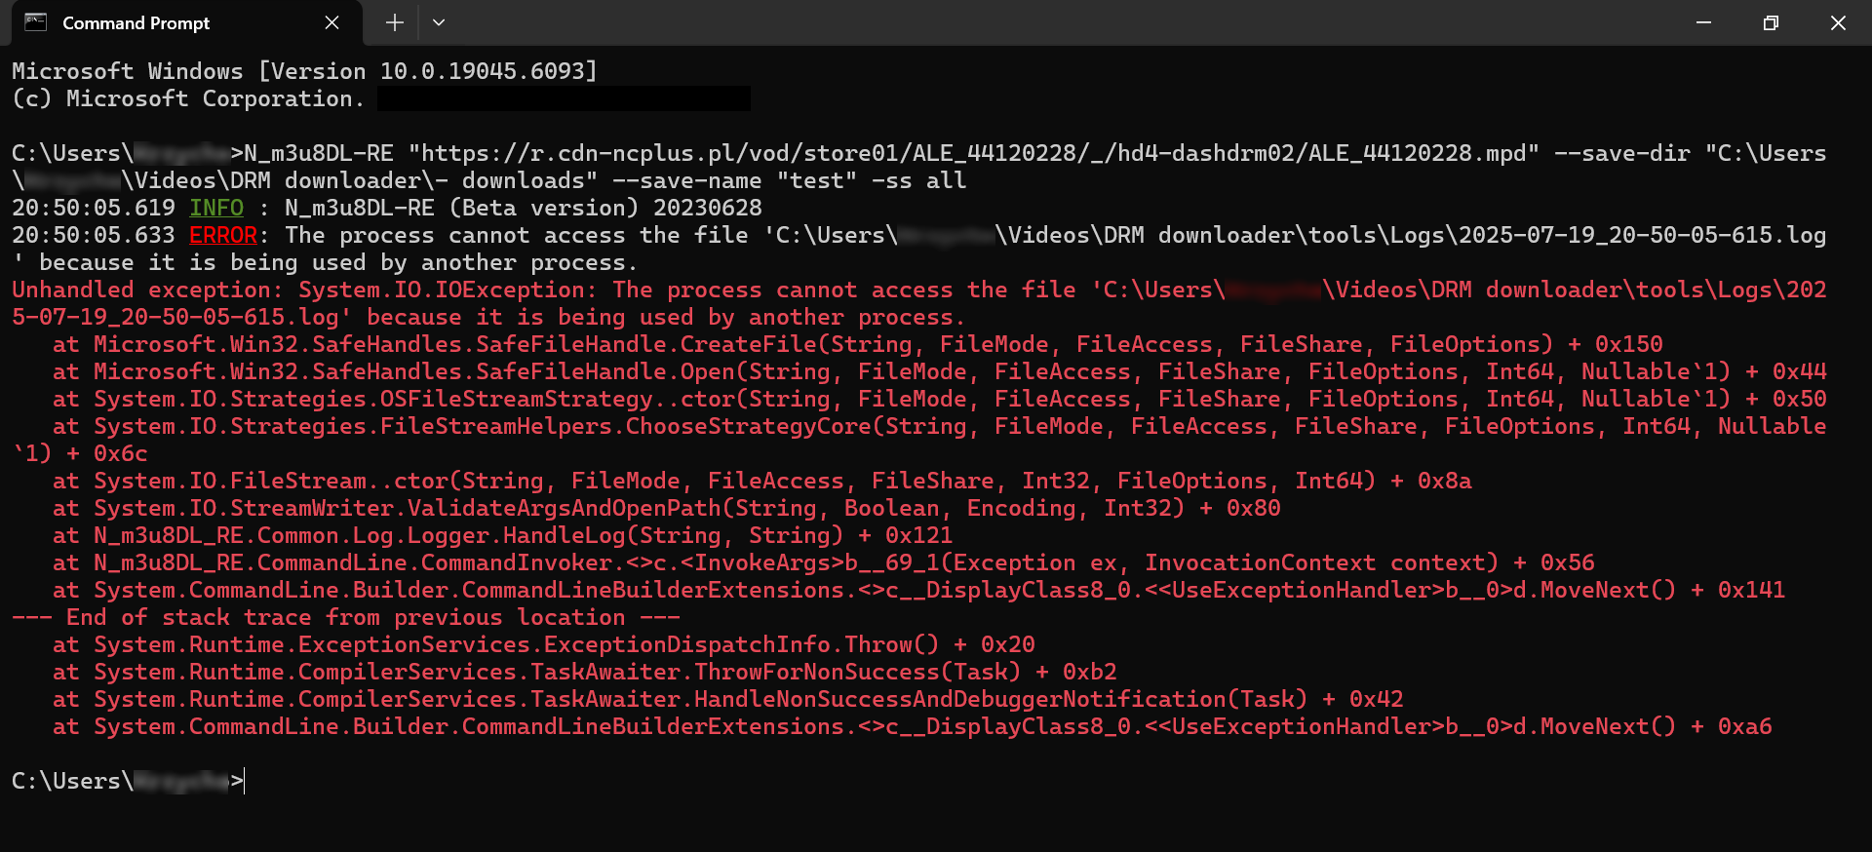Click the underlined green INFO label

[x=216, y=208]
